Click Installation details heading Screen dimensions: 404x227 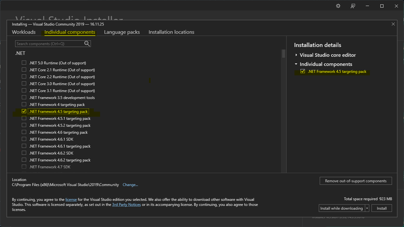click(318, 45)
